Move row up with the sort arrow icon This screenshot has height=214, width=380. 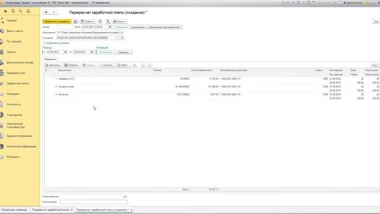pyautogui.click(x=143, y=65)
